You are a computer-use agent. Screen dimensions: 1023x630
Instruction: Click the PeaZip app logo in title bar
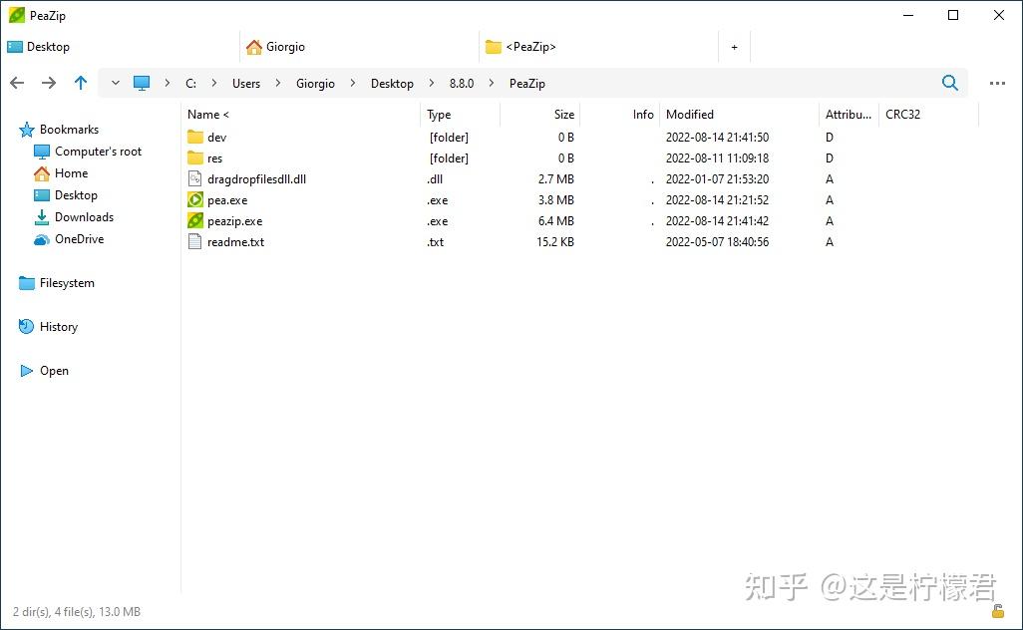(x=16, y=15)
